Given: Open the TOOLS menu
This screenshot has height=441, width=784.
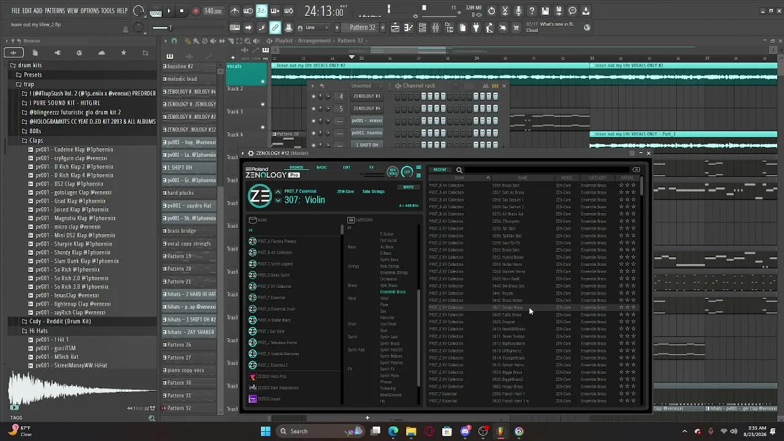Looking at the screenshot, I should [x=108, y=11].
